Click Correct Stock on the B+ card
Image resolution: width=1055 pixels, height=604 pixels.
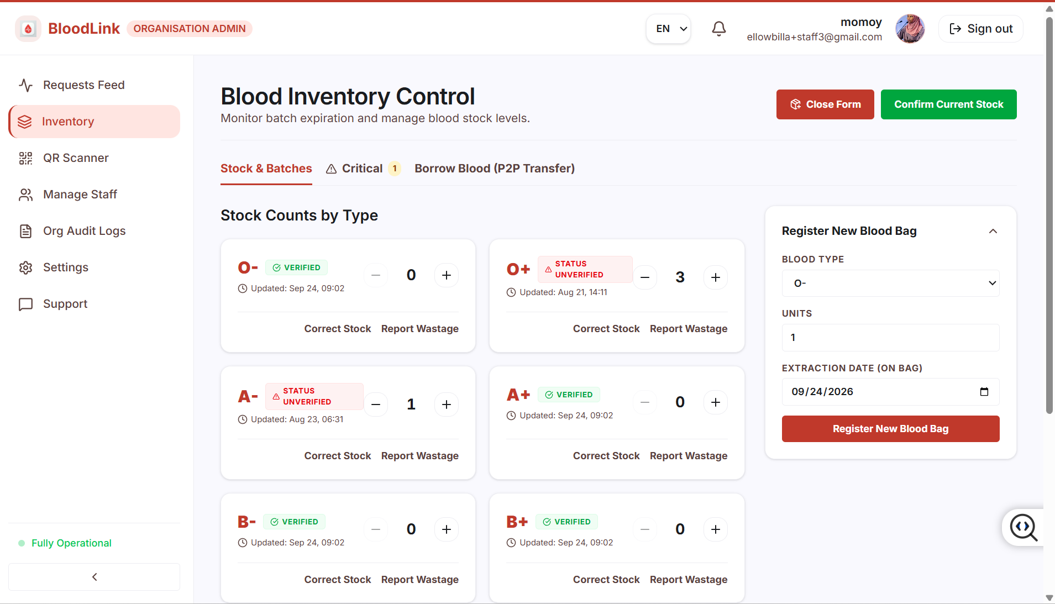coord(606,580)
